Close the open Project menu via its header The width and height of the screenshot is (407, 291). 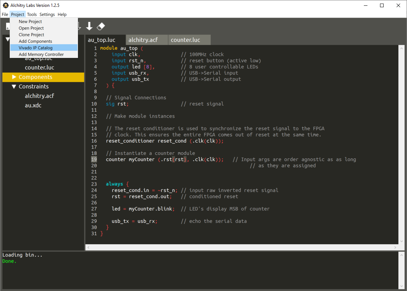tap(18, 14)
